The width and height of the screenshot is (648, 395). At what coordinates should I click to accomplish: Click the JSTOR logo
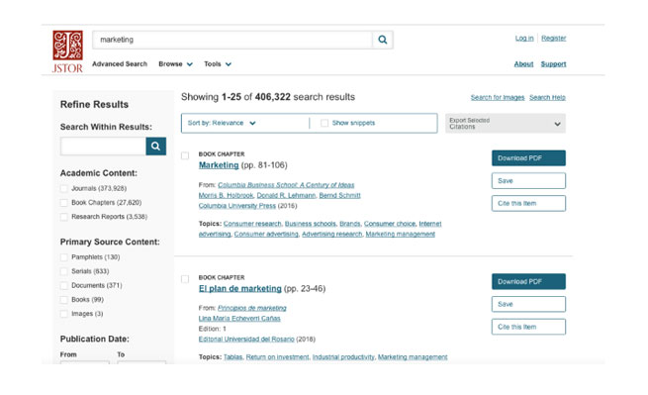67,51
